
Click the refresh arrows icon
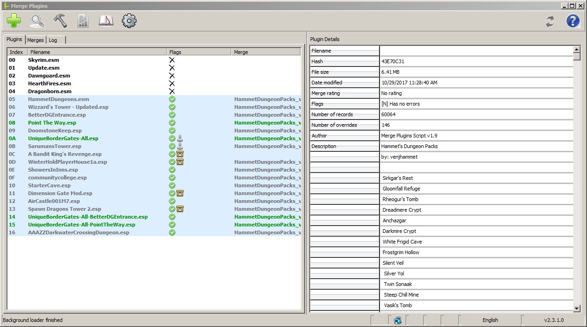(x=550, y=21)
